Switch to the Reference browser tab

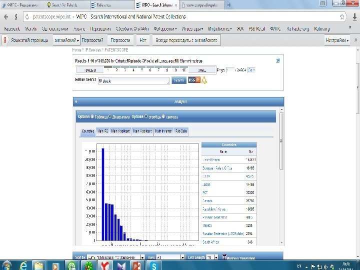111,5
